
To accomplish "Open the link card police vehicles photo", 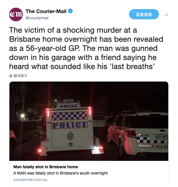I will tap(89, 121).
